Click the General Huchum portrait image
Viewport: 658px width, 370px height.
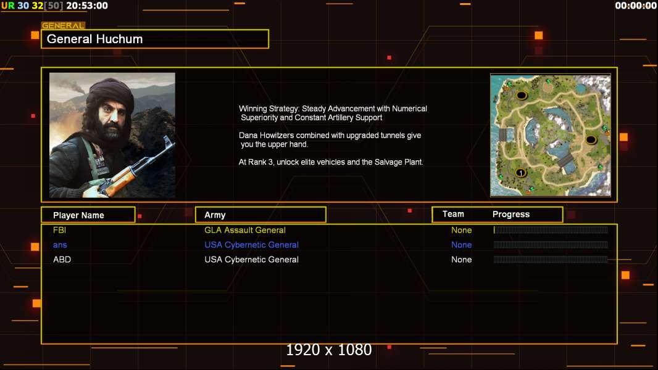pyautogui.click(x=112, y=135)
